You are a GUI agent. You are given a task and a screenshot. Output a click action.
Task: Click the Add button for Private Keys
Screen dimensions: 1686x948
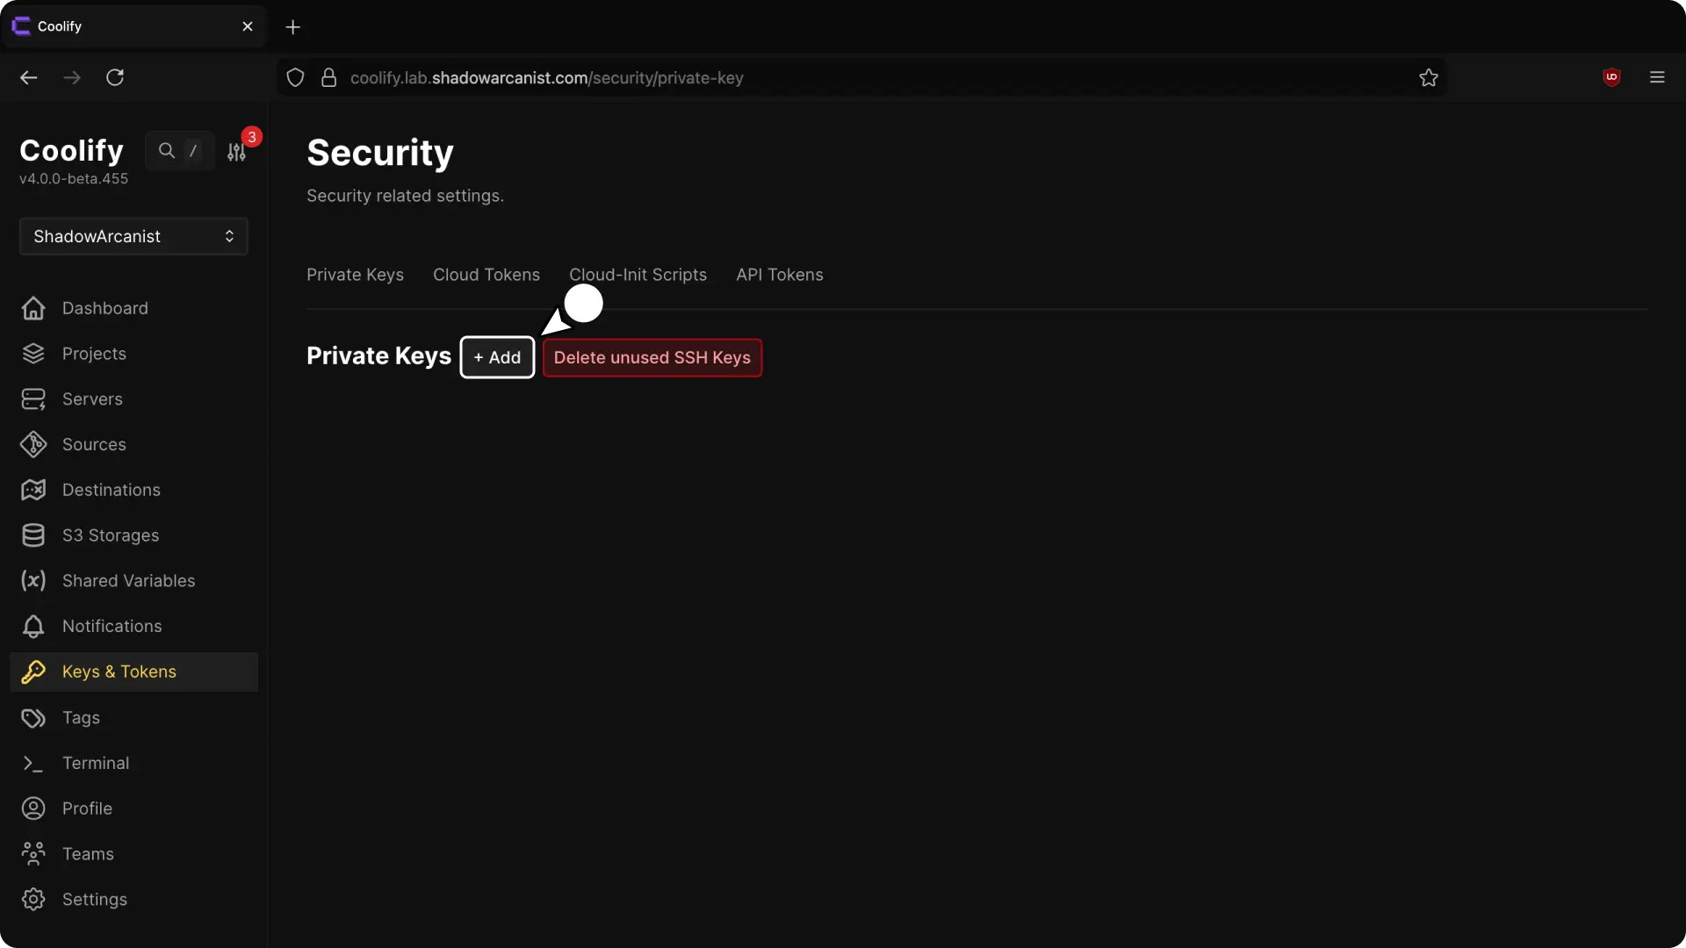pyautogui.click(x=497, y=357)
